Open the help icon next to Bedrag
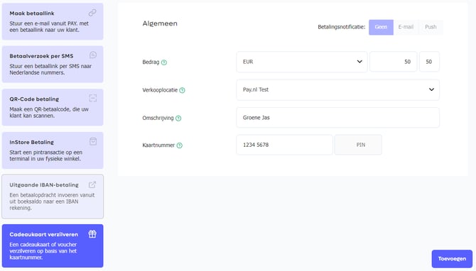476x271 pixels. (164, 62)
